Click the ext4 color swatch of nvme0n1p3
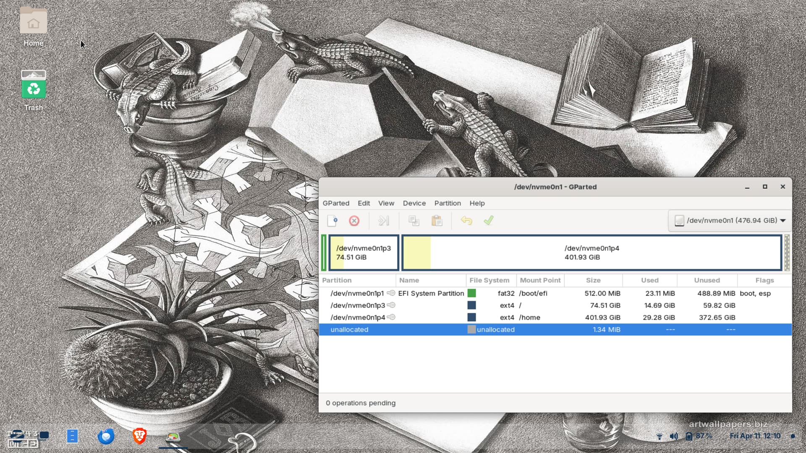 pyautogui.click(x=471, y=305)
